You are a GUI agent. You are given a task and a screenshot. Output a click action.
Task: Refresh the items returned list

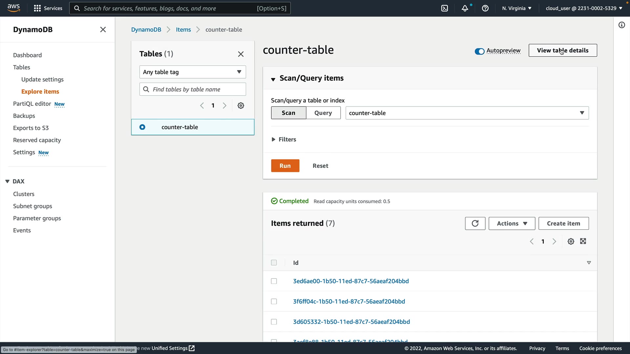(x=475, y=224)
